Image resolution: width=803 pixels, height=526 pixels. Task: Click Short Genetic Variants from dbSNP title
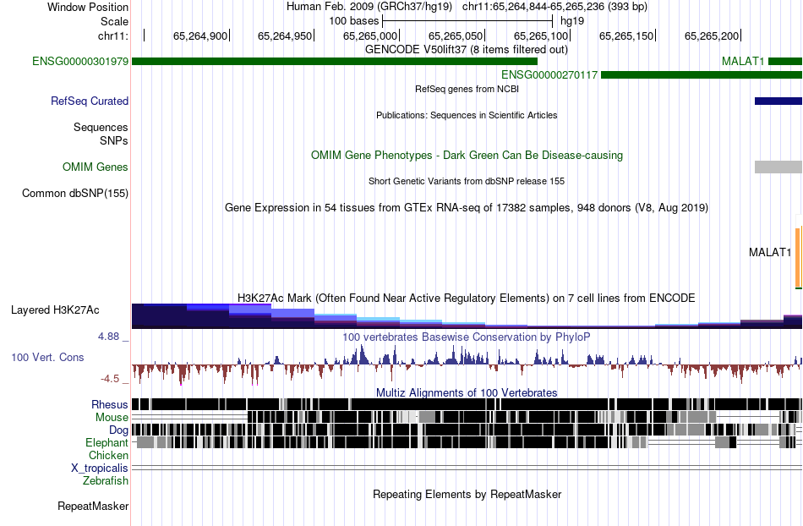pyautogui.click(x=467, y=181)
